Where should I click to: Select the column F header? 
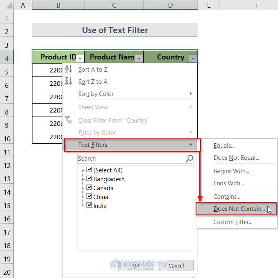click(258, 5)
